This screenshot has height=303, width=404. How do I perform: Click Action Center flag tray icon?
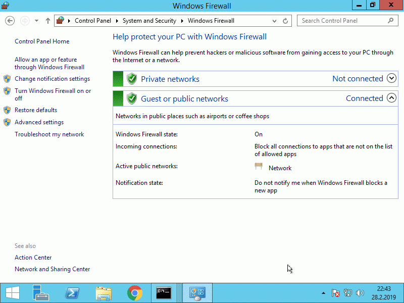pyautogui.click(x=335, y=293)
